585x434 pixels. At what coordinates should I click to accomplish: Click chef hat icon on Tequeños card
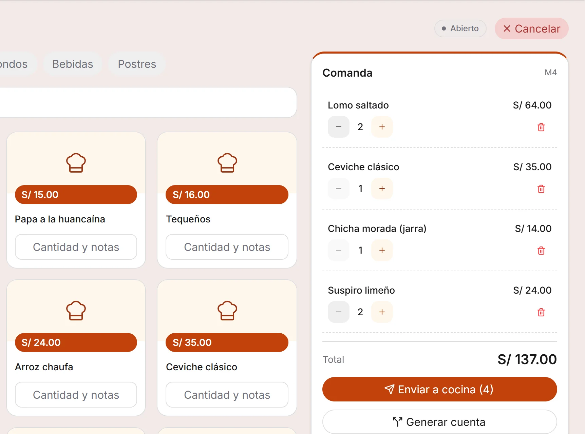[227, 163]
